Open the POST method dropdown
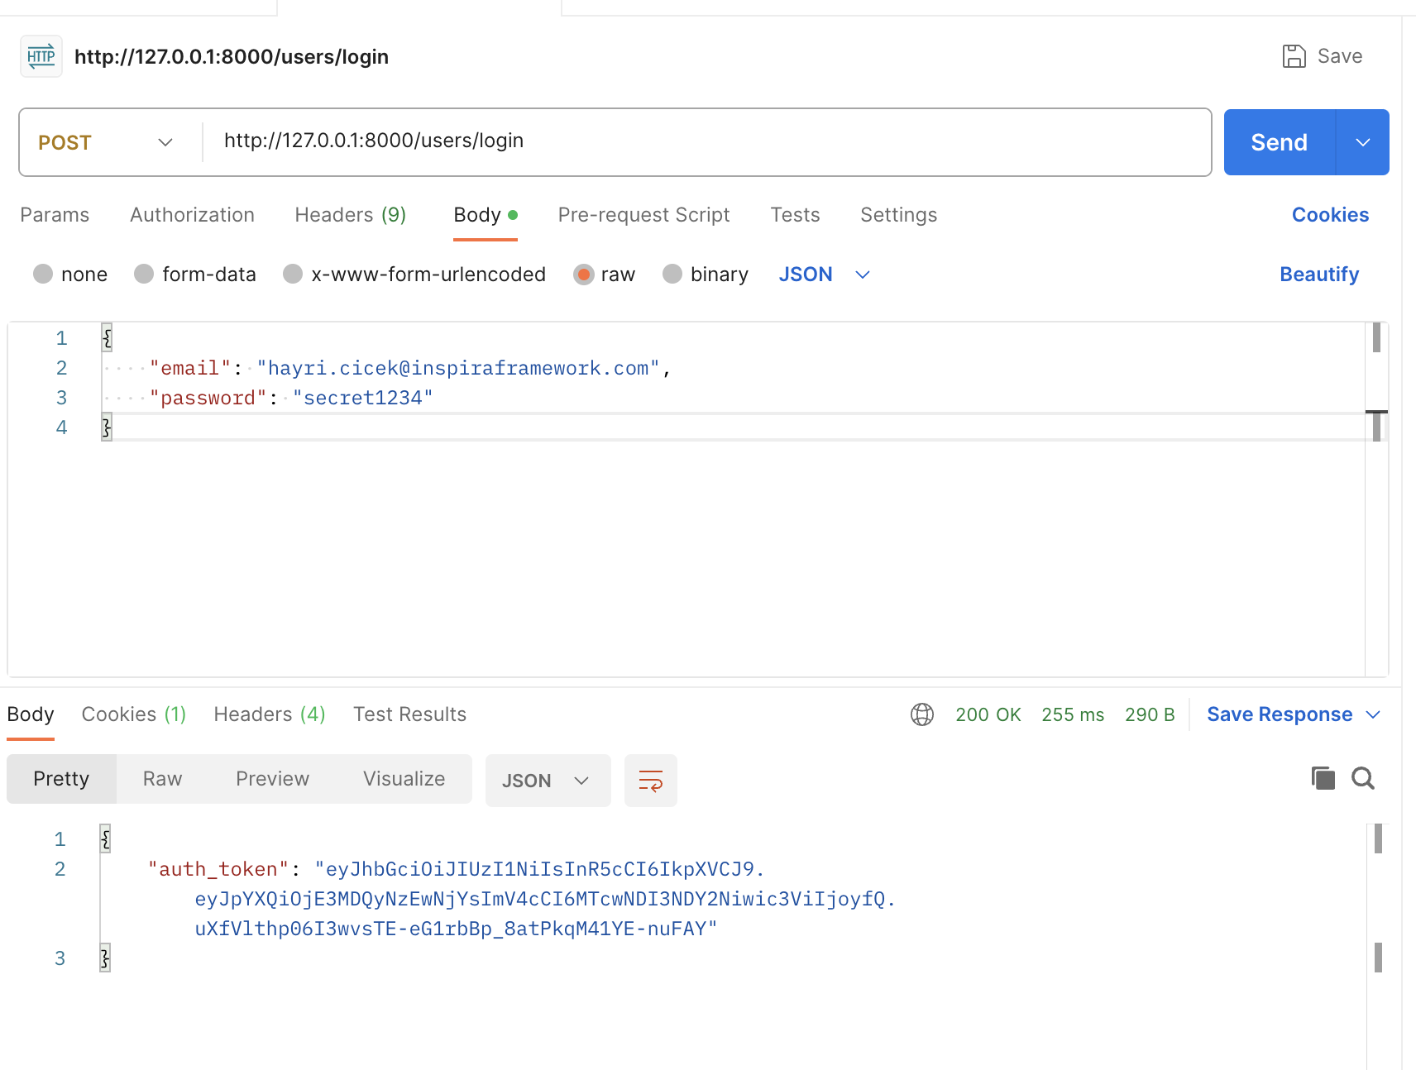Screen dimensions: 1416x1070 click(106, 142)
